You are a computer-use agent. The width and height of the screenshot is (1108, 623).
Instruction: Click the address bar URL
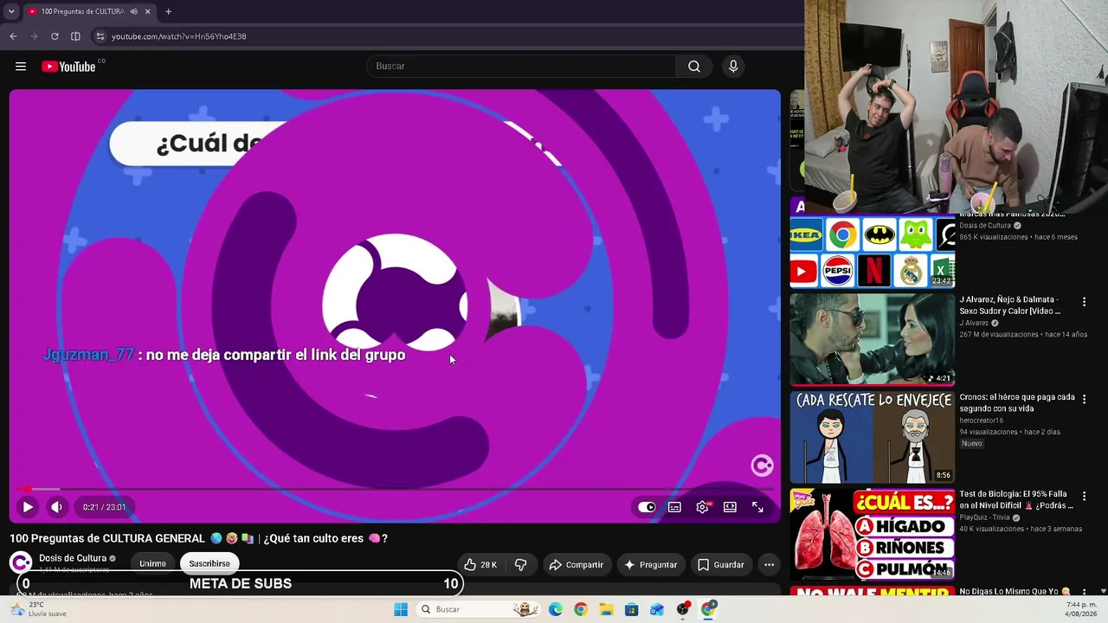coord(179,36)
